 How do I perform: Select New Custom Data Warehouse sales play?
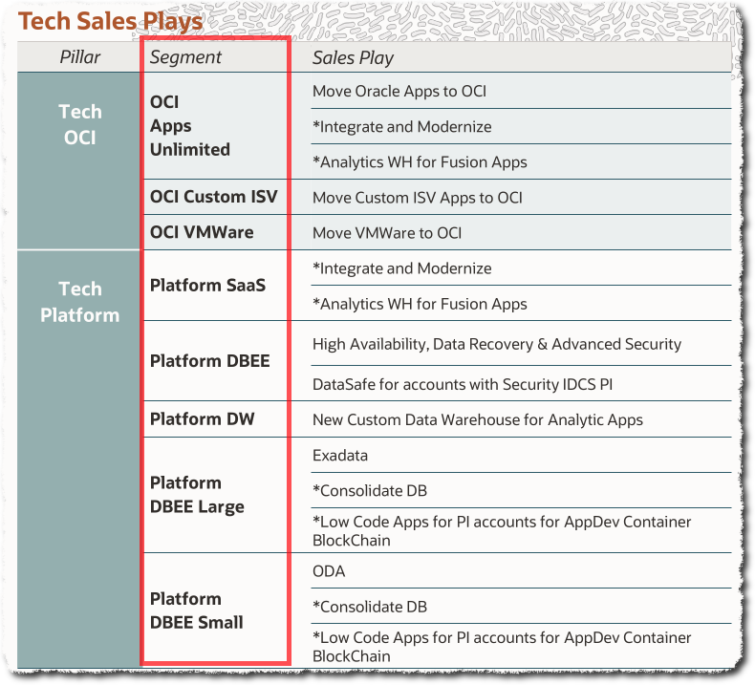[477, 419]
